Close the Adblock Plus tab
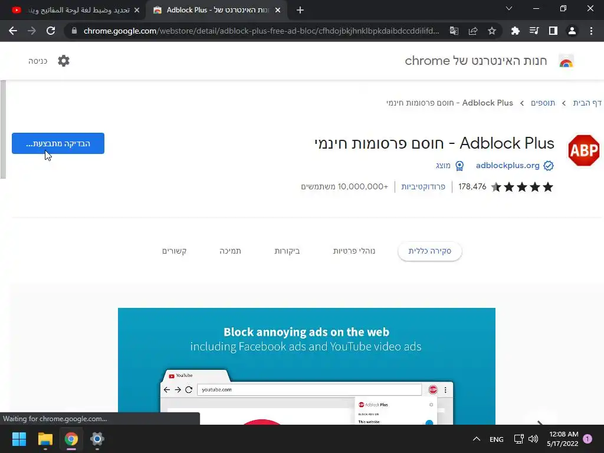This screenshot has width=604, height=453. tap(278, 10)
